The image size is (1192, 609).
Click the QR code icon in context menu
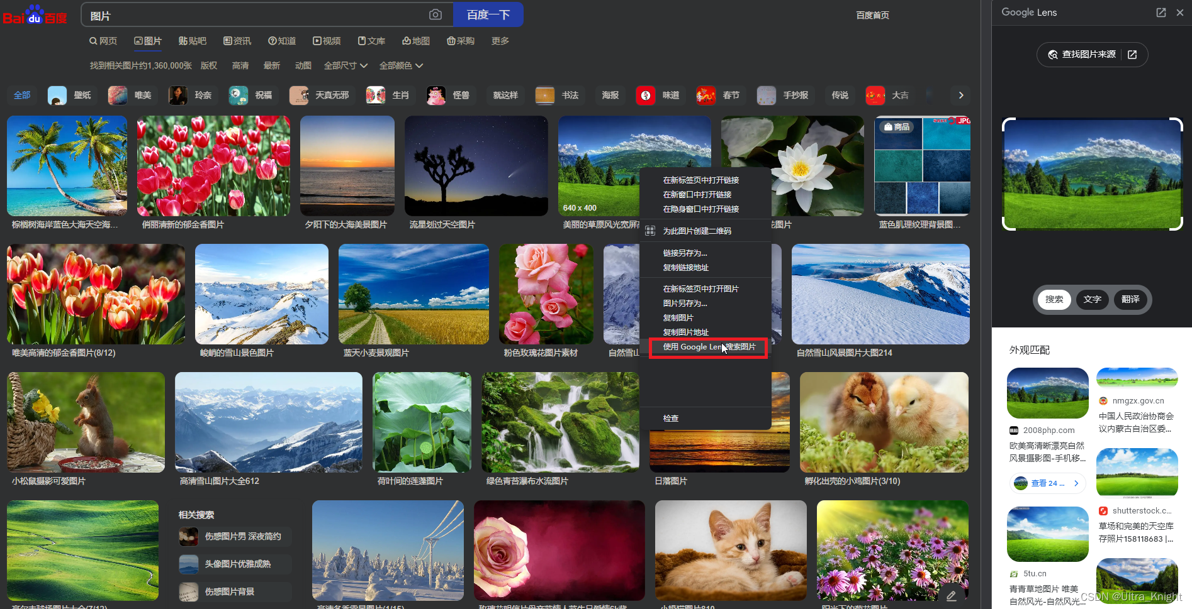650,231
